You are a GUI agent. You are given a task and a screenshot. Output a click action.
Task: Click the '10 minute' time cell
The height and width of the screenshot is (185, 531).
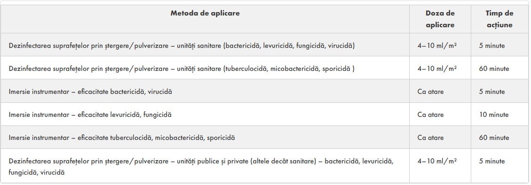[x=493, y=115]
